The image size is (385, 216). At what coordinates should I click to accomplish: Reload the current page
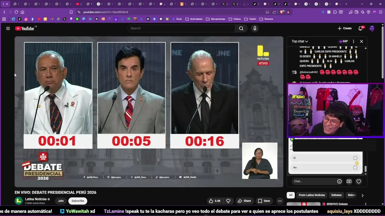16,12
